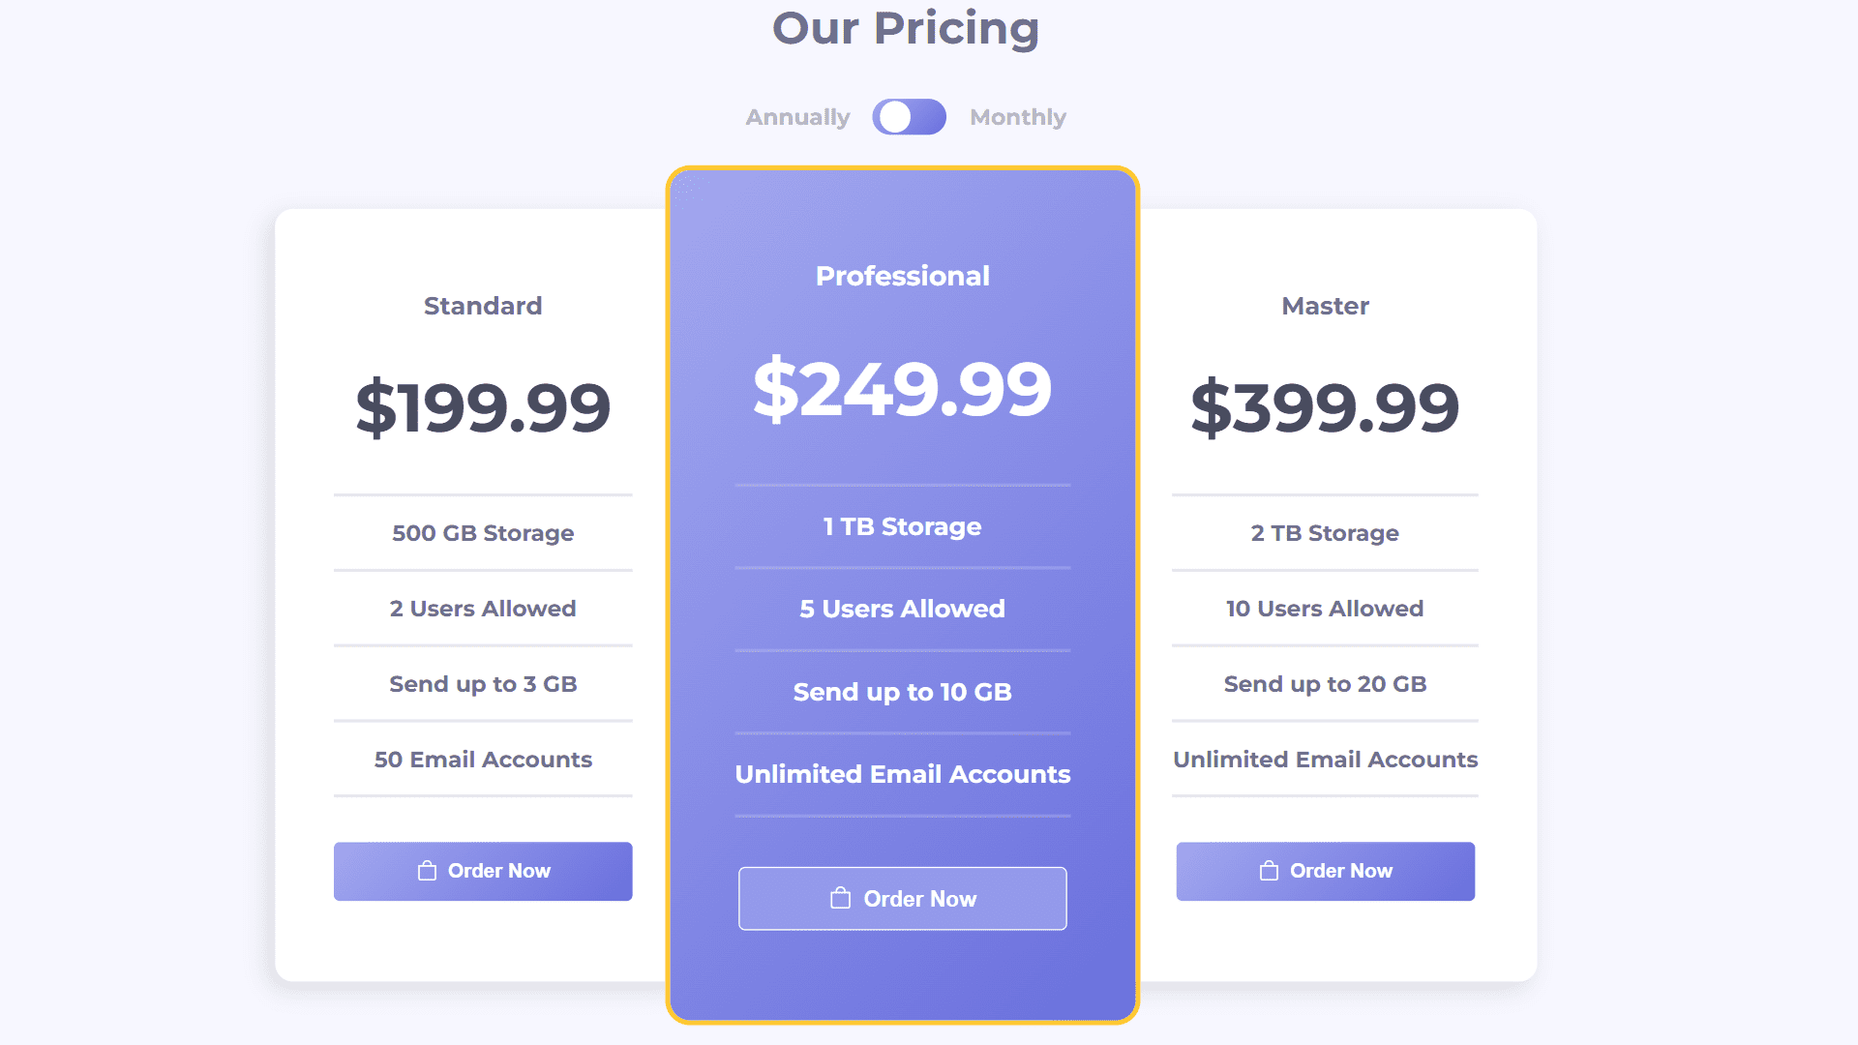Image resolution: width=1858 pixels, height=1045 pixels.
Task: Order the Master plan now
Action: pos(1325,871)
